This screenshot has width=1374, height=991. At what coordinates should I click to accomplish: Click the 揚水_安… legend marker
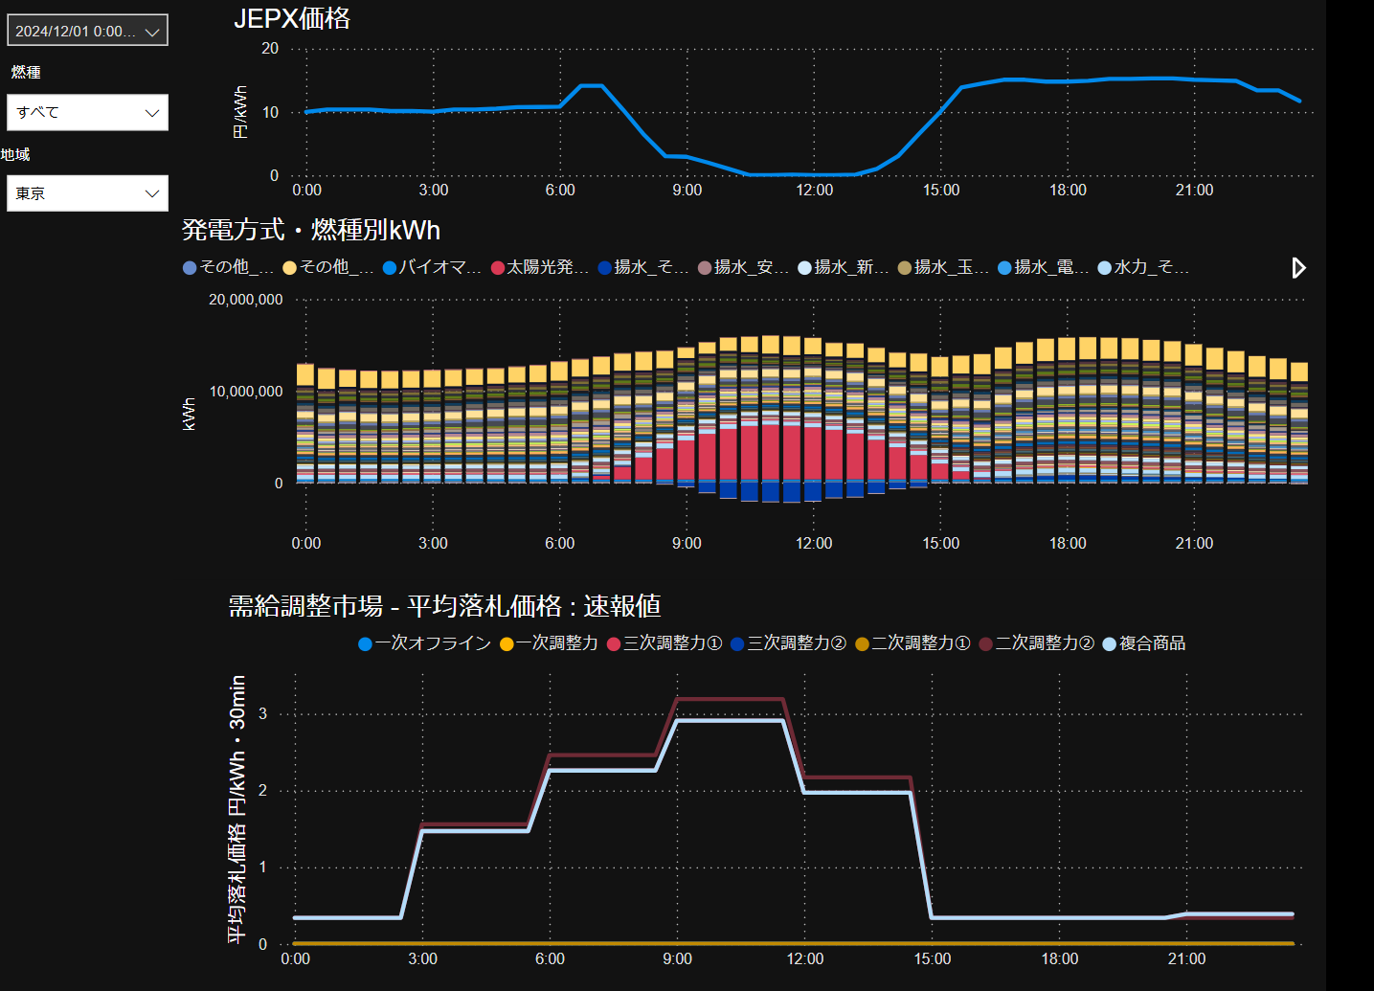tap(705, 268)
